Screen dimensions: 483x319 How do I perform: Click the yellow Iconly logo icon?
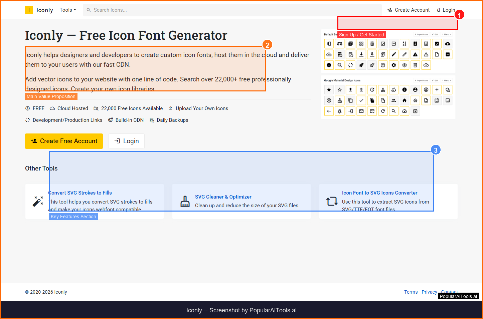pyautogui.click(x=29, y=10)
